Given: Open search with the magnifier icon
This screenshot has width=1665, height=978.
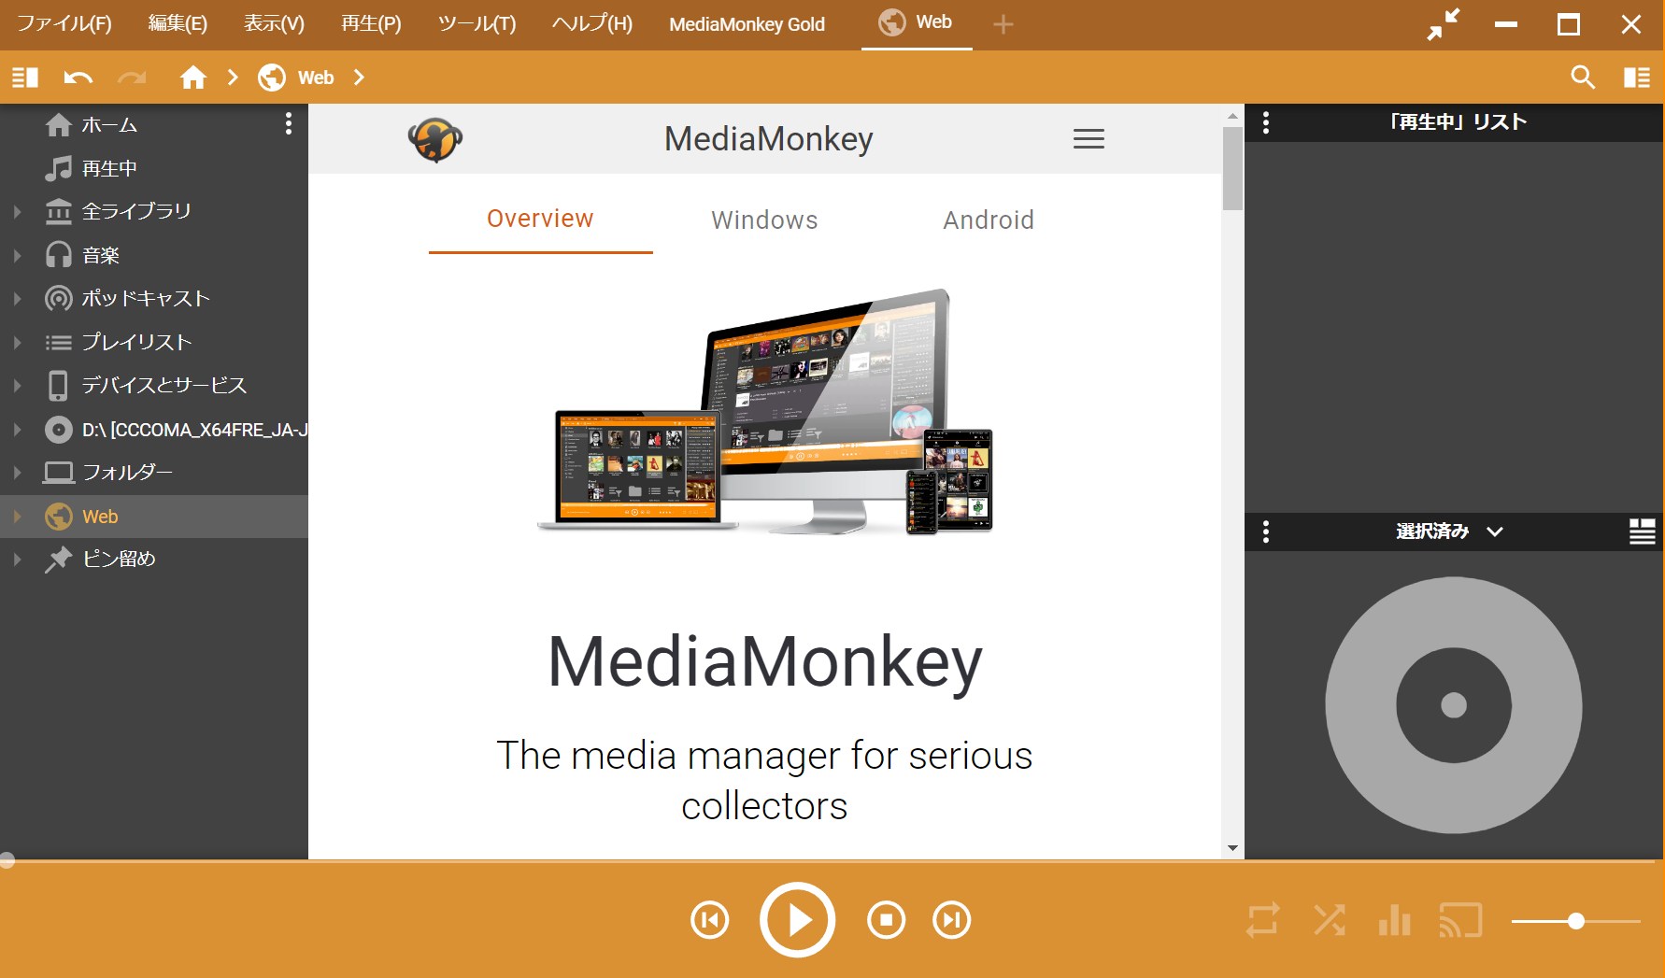Looking at the screenshot, I should tap(1583, 78).
